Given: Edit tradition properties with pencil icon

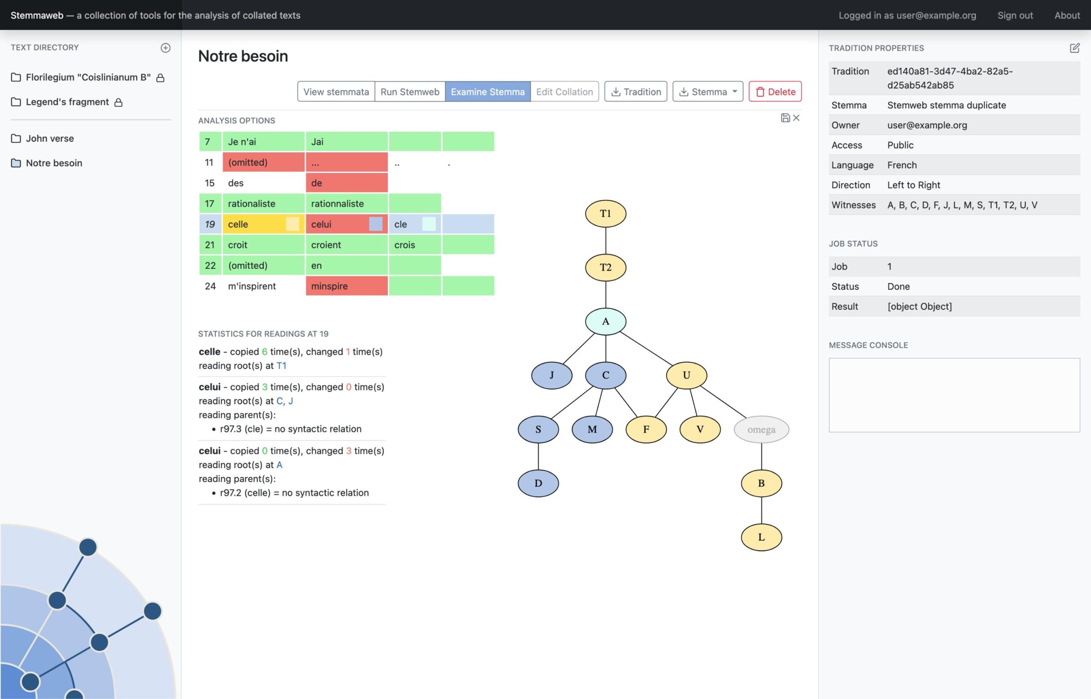Looking at the screenshot, I should pyautogui.click(x=1074, y=48).
